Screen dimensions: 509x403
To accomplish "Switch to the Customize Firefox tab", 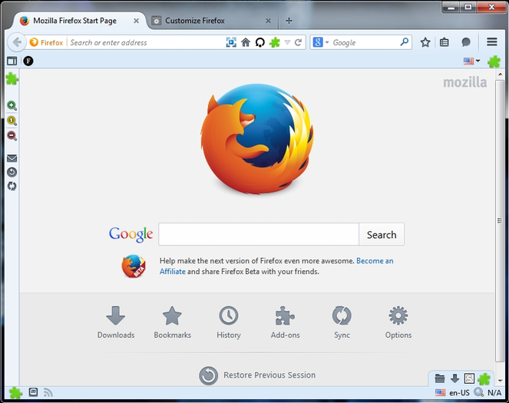I will (195, 21).
